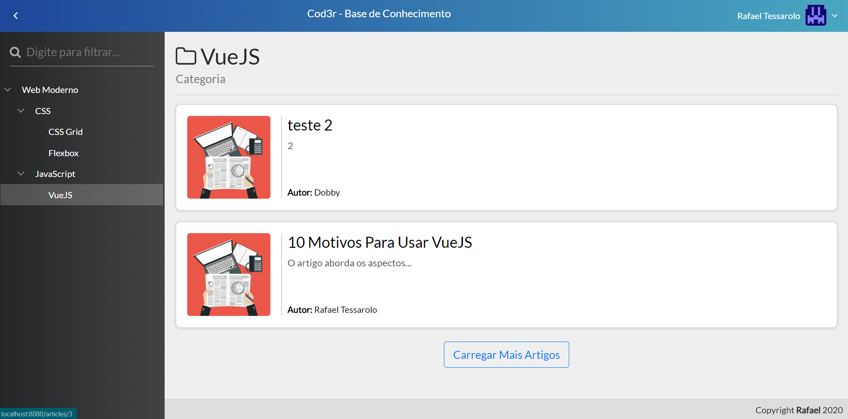Collapse the CSS tree node
This screenshot has width=848, height=419.
pos(21,111)
